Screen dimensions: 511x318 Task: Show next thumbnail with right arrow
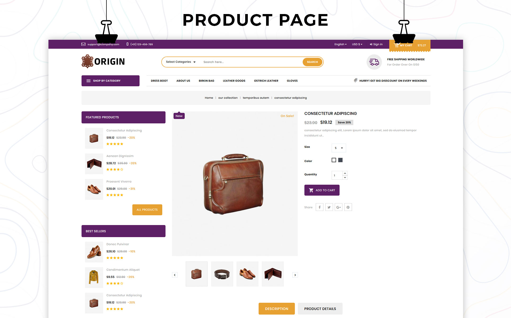tap(295, 275)
